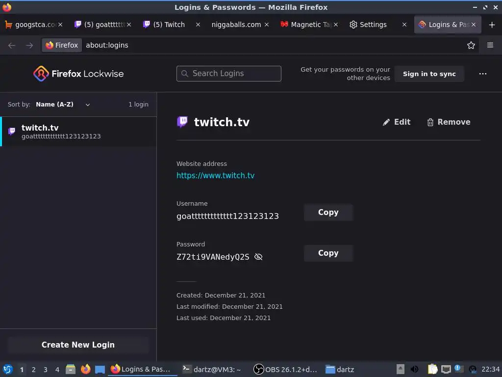Expand the Sort by Name (A-Z) dropdown

coord(63,105)
